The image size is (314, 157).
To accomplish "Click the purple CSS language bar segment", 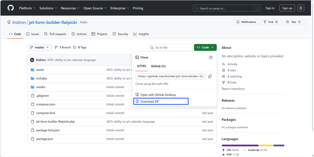I will 240,145.
